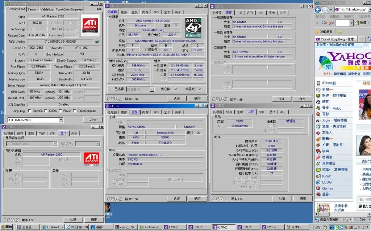Image resolution: width=371 pixels, height=231 pixels.
Task: Click the BLOG icon in Yahoo sidebar
Action: (318, 182)
